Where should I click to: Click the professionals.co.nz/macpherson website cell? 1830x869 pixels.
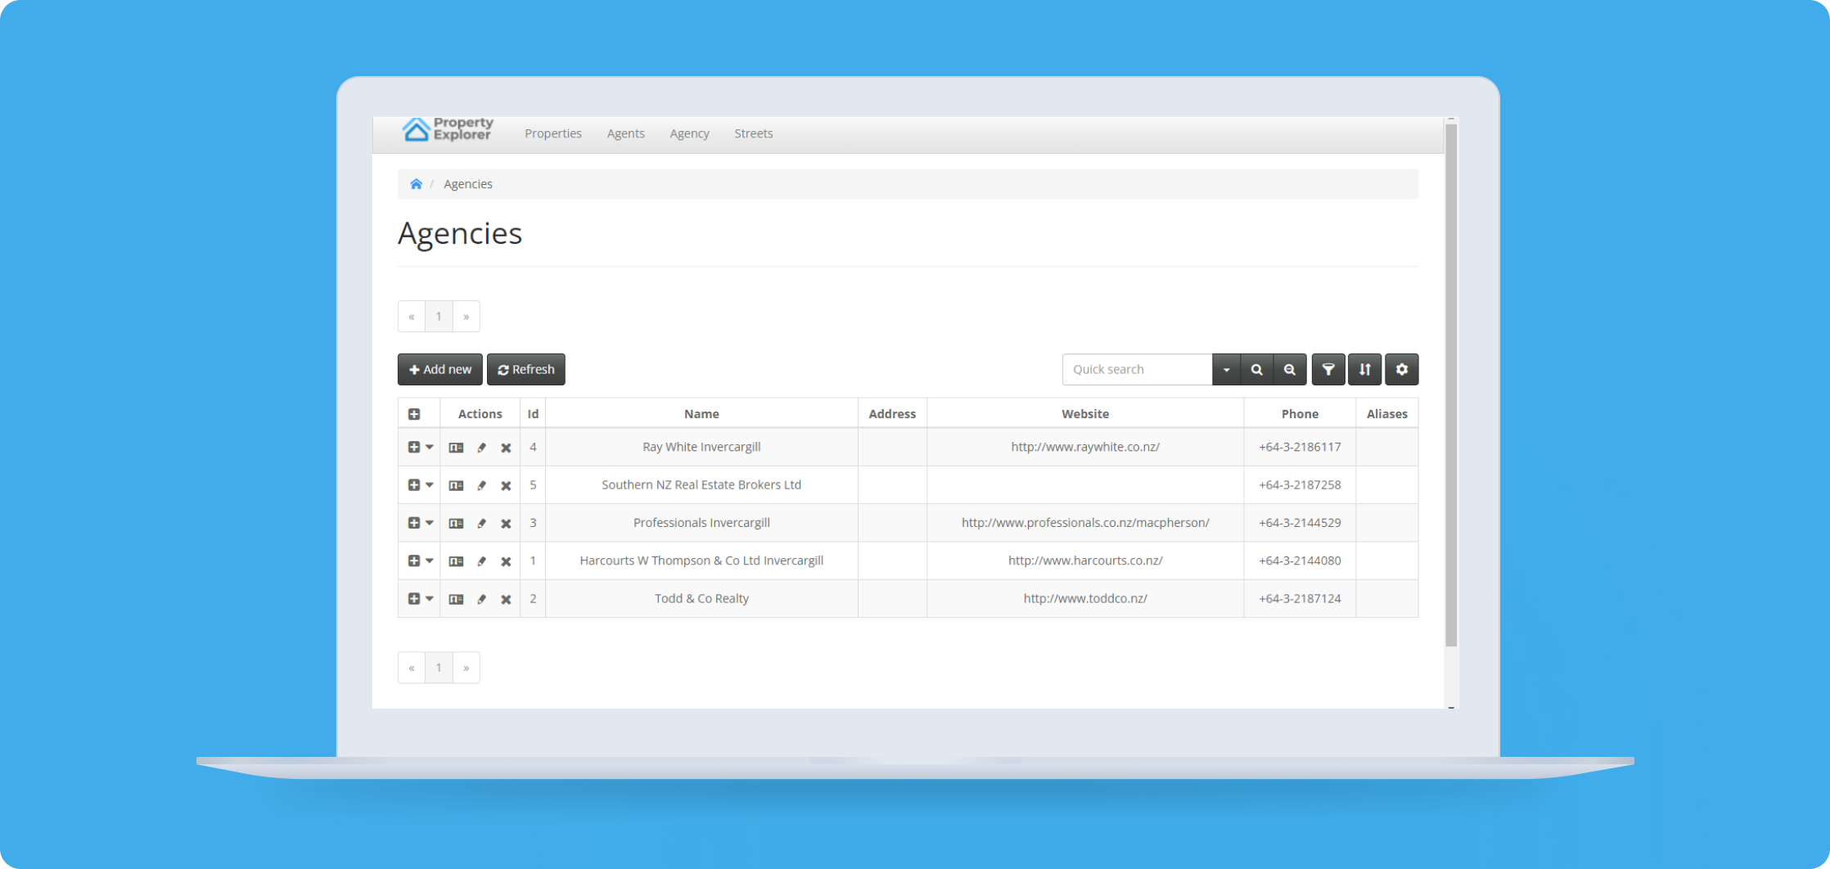click(x=1085, y=522)
